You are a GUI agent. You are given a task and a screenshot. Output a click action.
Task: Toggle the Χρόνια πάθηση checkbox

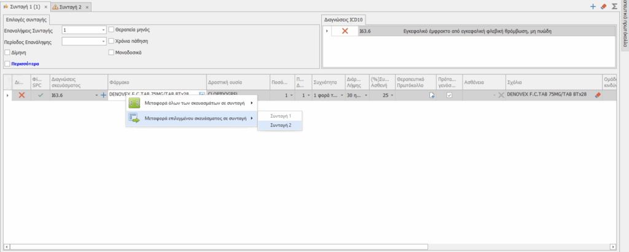[111, 41]
